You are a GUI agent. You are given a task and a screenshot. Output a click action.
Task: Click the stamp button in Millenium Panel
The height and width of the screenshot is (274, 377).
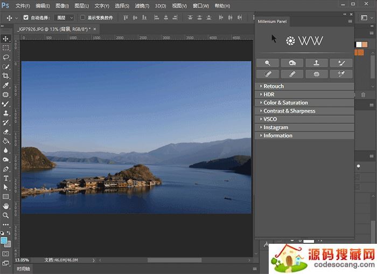[x=317, y=63]
